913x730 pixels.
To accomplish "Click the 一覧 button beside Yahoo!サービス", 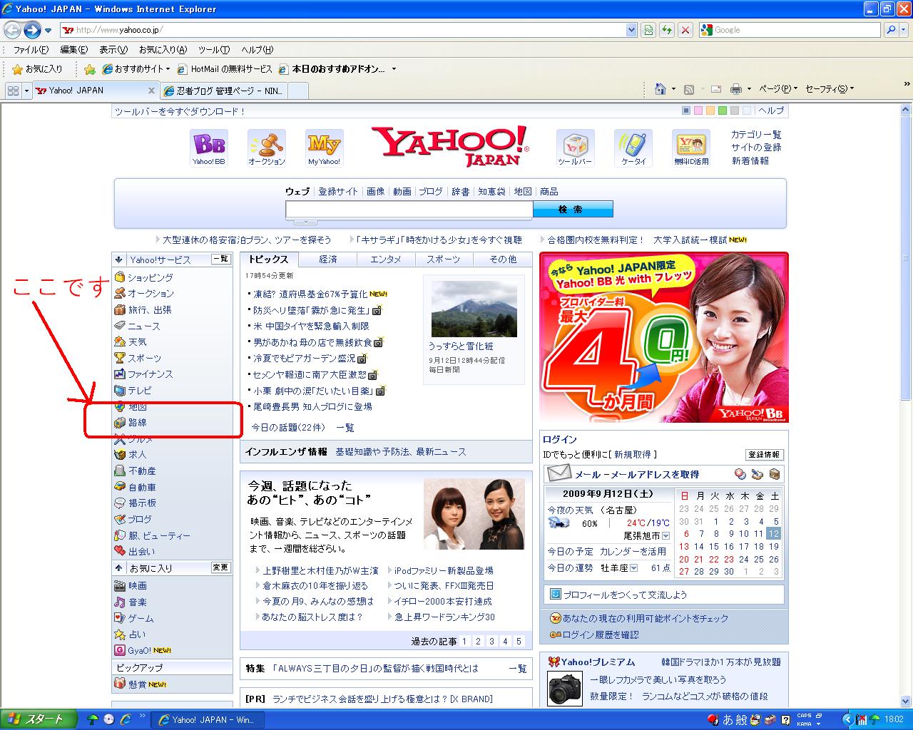I will click(220, 259).
